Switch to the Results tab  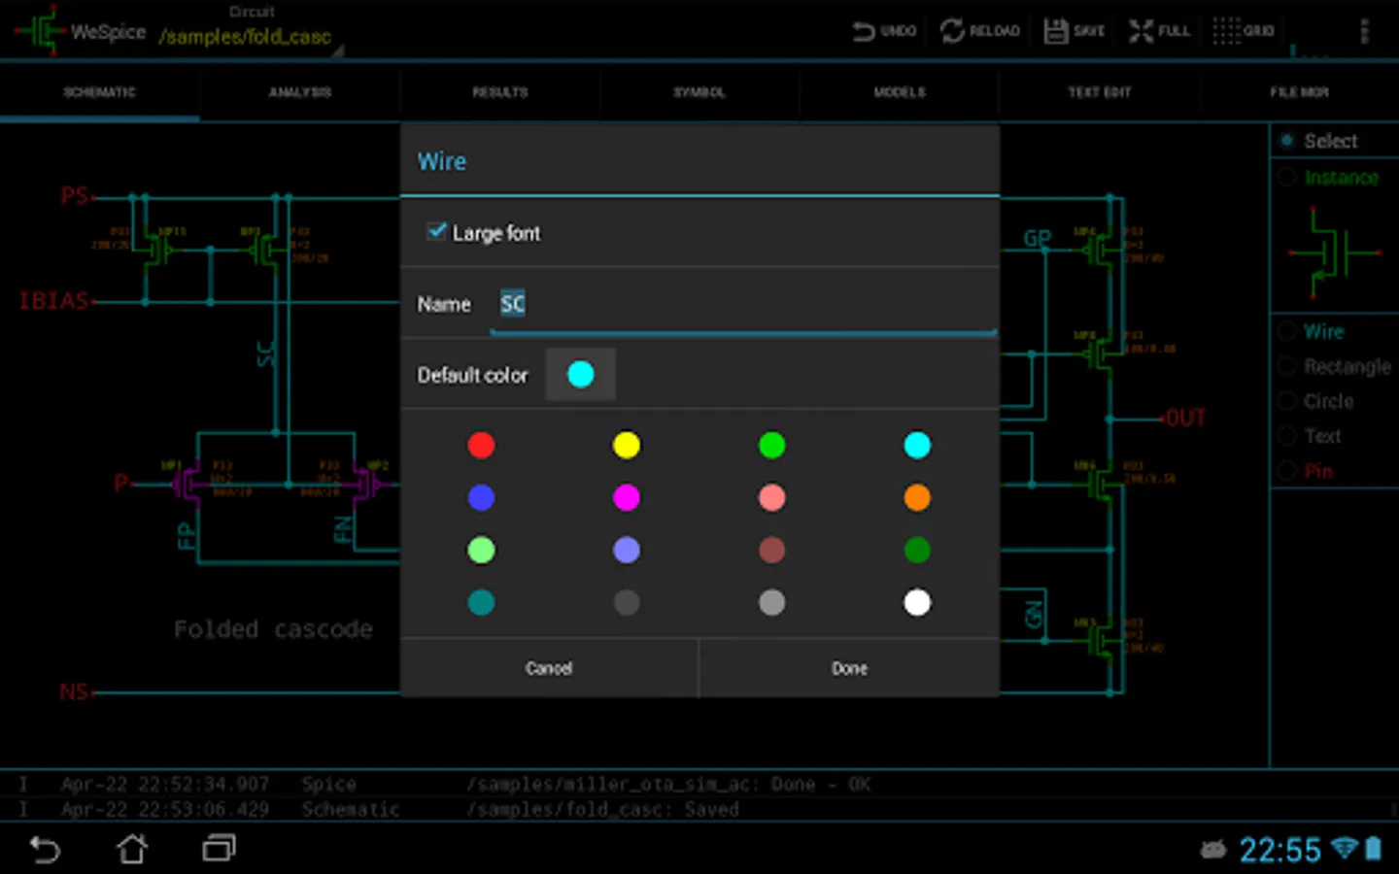coord(500,92)
